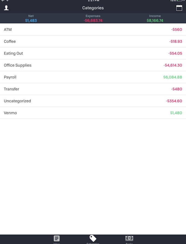This screenshot has height=244, width=186.
Task: Open the user profile icon
Action: 6,8
